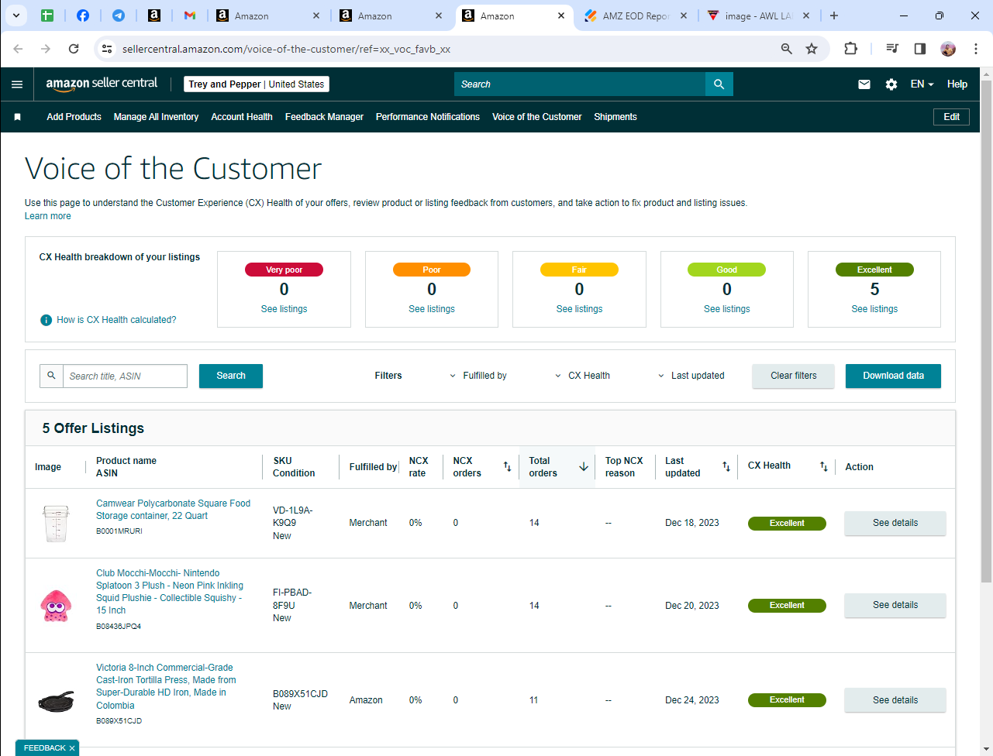Select Voice of the Customer in the nav bar

(536, 117)
